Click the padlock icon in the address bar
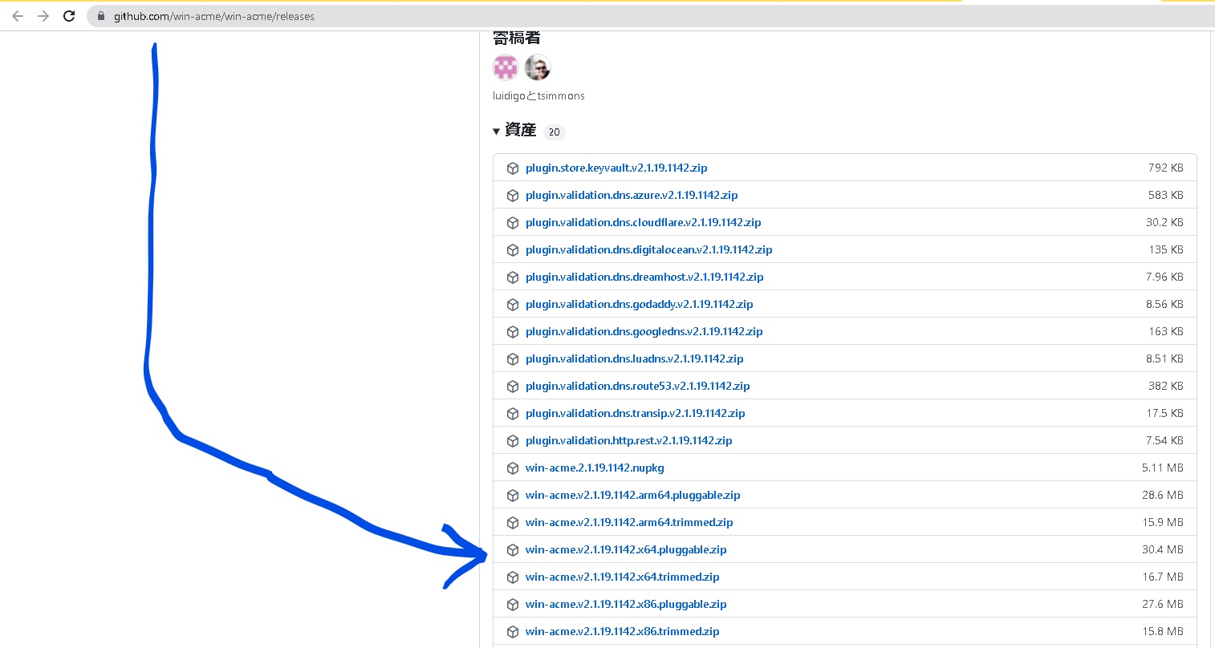 101,16
